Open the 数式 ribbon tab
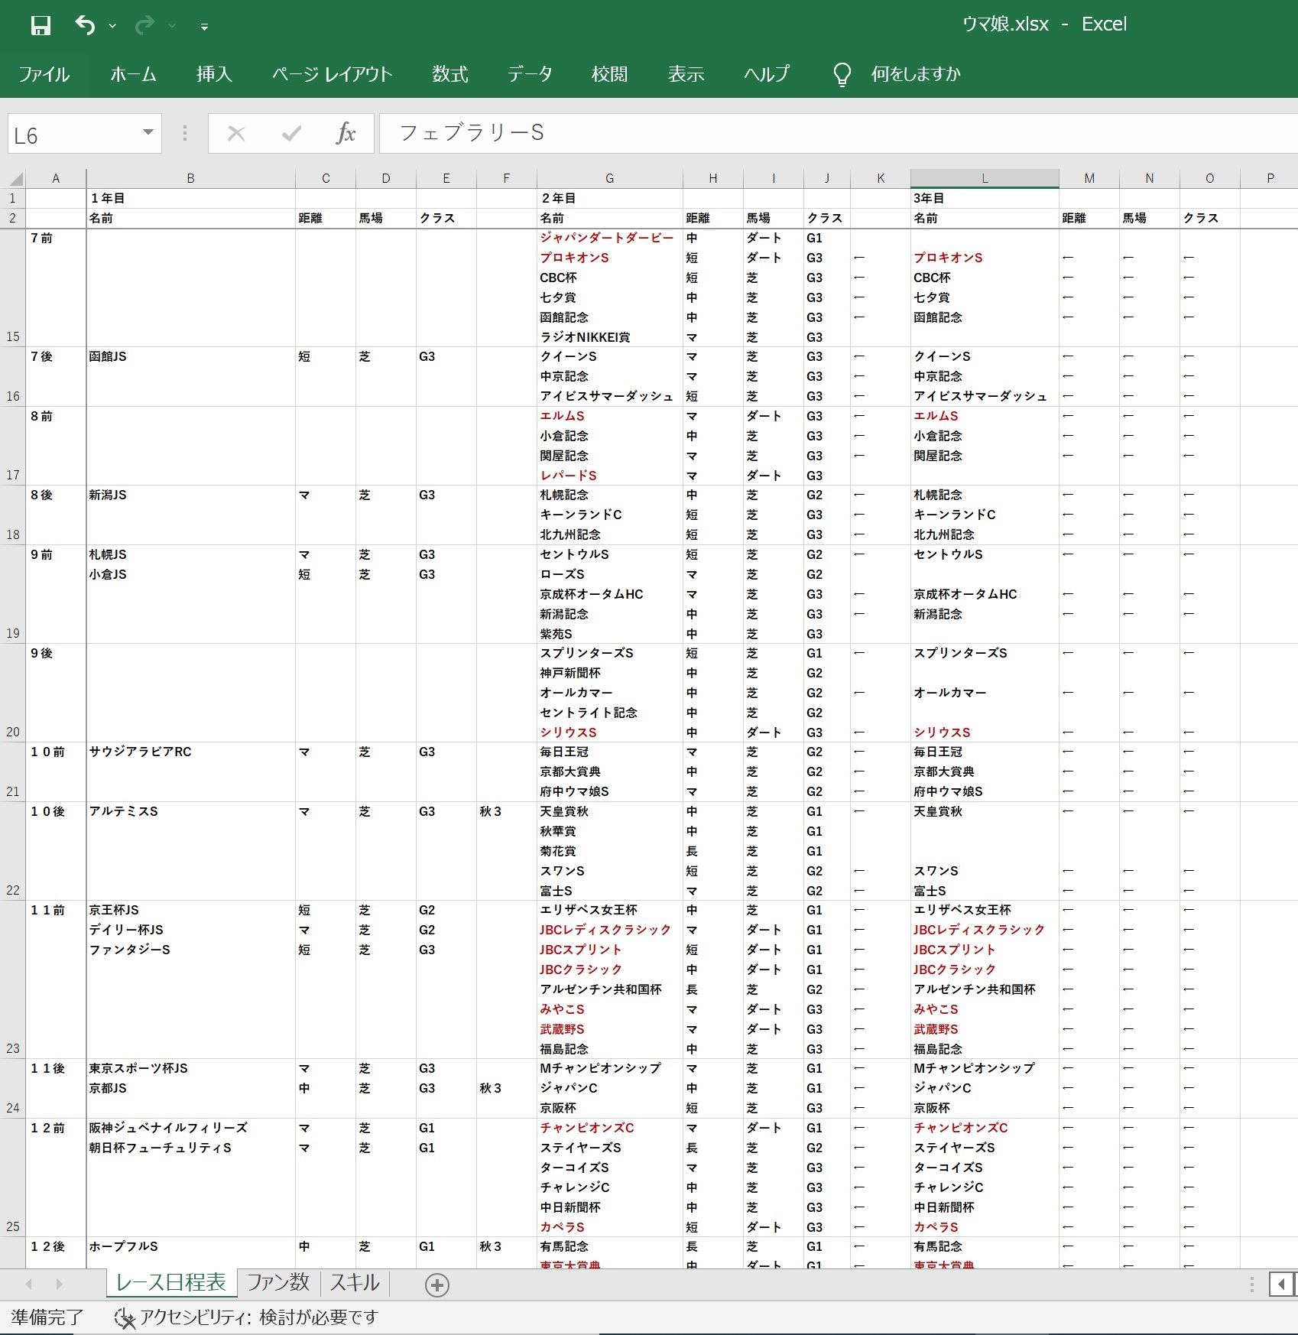Screen dimensions: 1298x1335 coord(449,74)
